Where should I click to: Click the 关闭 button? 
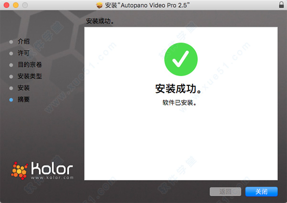tap(261, 192)
